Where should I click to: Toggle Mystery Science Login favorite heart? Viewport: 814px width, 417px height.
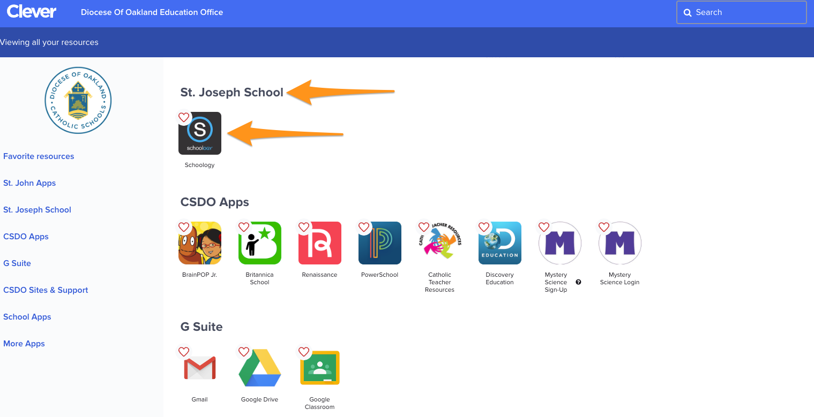click(604, 227)
